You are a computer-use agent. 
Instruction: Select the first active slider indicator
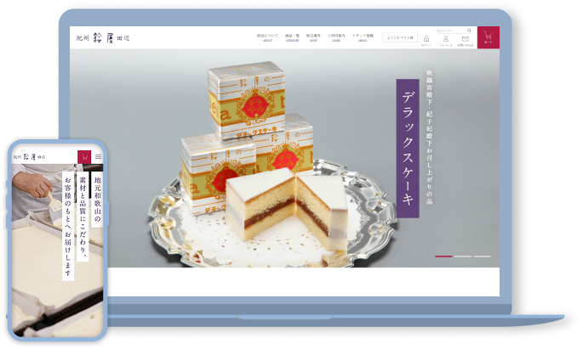(443, 256)
